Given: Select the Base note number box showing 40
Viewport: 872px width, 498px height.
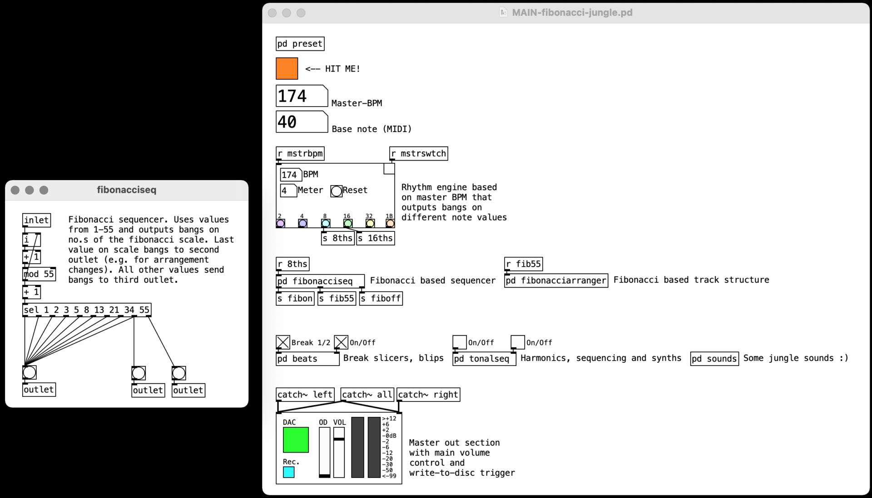Looking at the screenshot, I should pyautogui.click(x=302, y=122).
